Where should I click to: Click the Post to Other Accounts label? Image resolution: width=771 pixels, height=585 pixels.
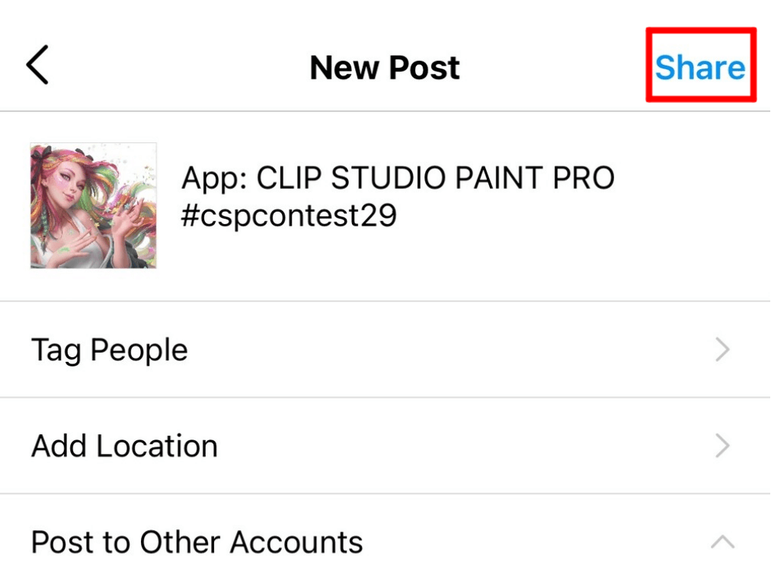pyautogui.click(x=197, y=542)
